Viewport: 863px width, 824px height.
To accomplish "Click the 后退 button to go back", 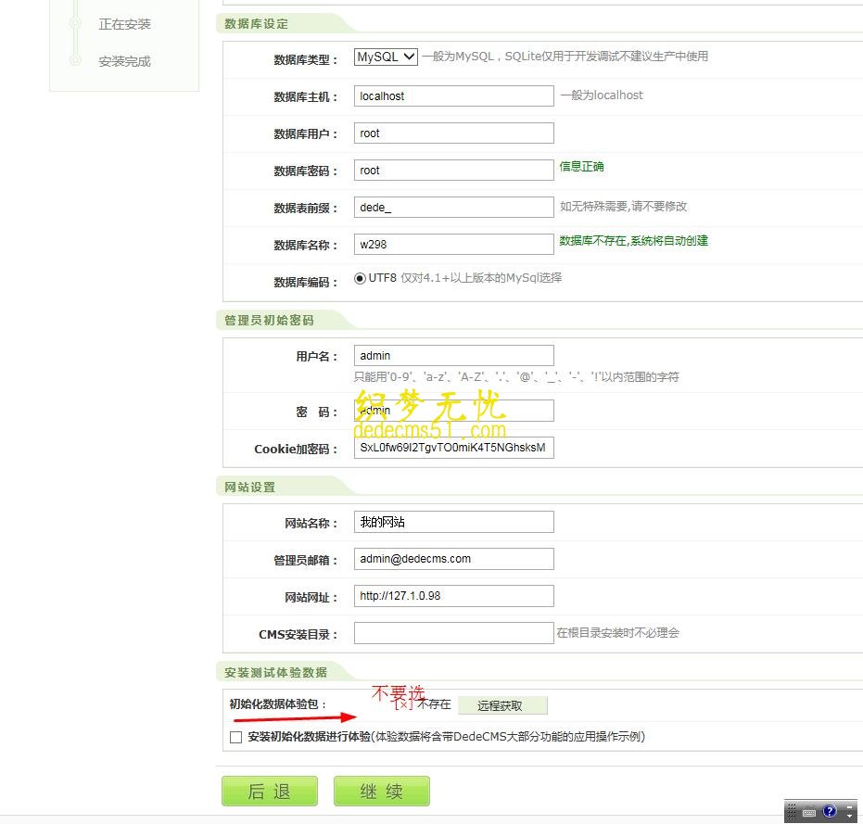I will click(269, 791).
